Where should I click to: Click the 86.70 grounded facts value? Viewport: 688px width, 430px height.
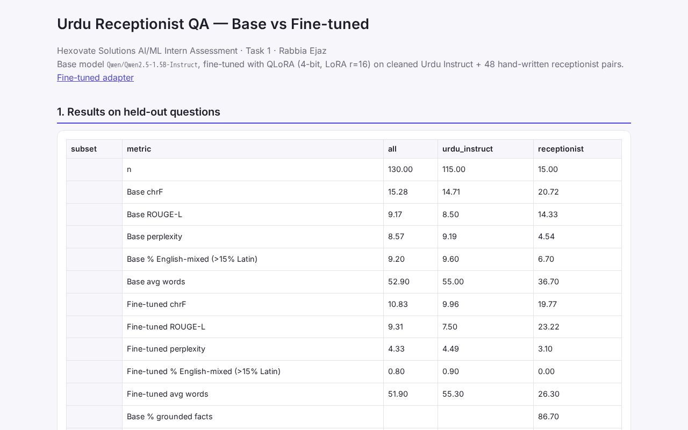(548, 417)
